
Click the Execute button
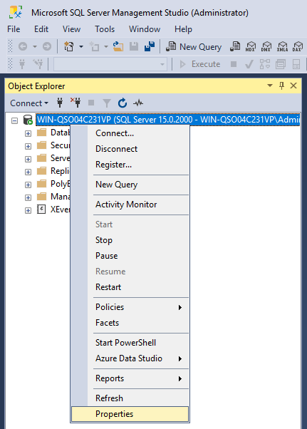(x=200, y=64)
